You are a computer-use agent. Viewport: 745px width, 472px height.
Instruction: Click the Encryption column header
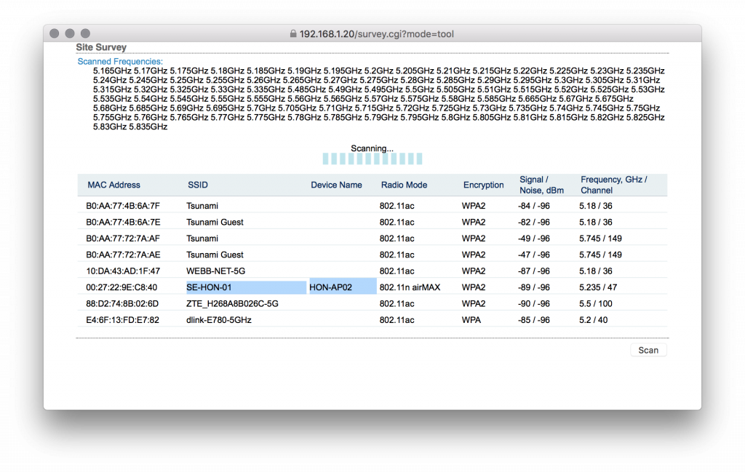tap(483, 185)
